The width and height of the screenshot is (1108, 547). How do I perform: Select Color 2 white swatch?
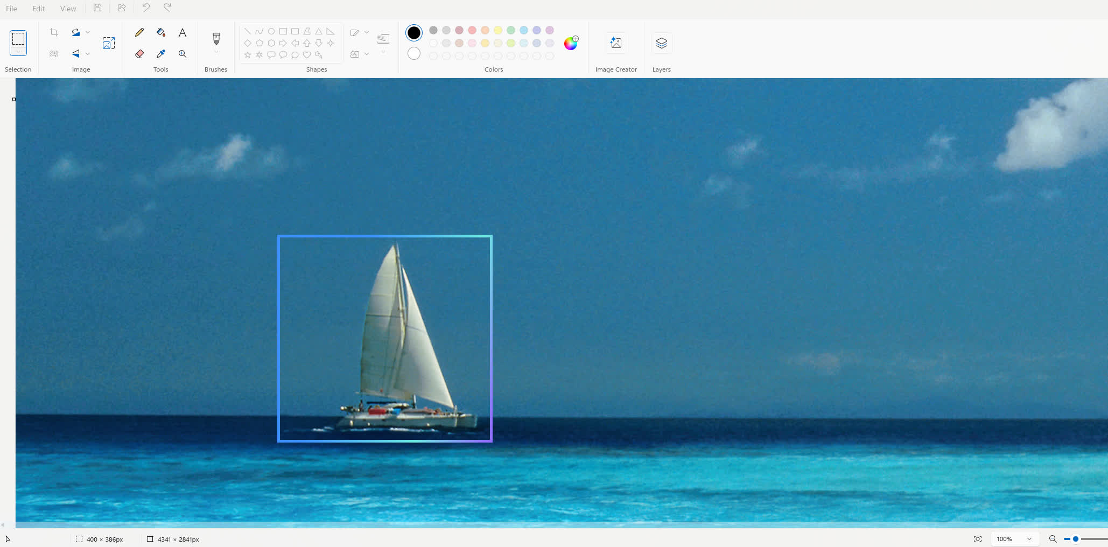coord(414,53)
